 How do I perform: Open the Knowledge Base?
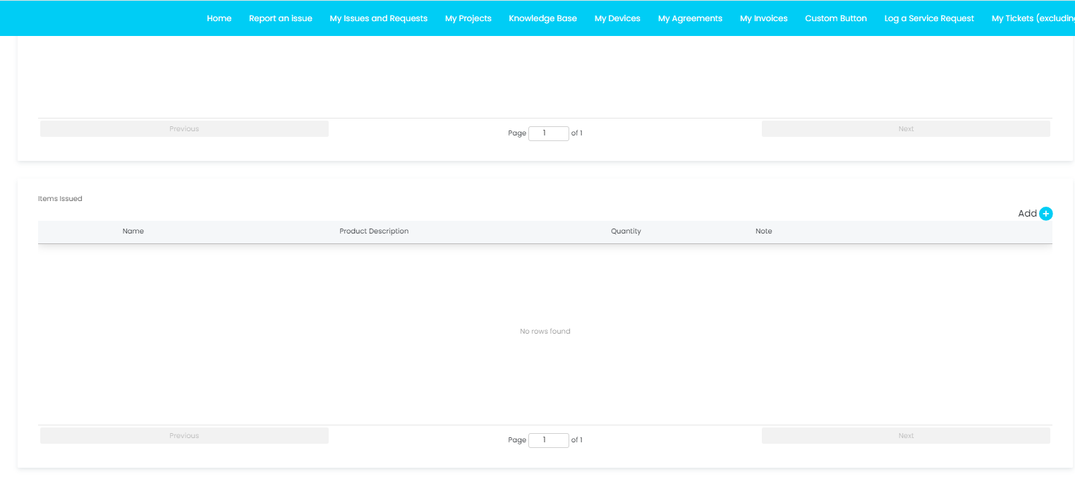point(542,18)
